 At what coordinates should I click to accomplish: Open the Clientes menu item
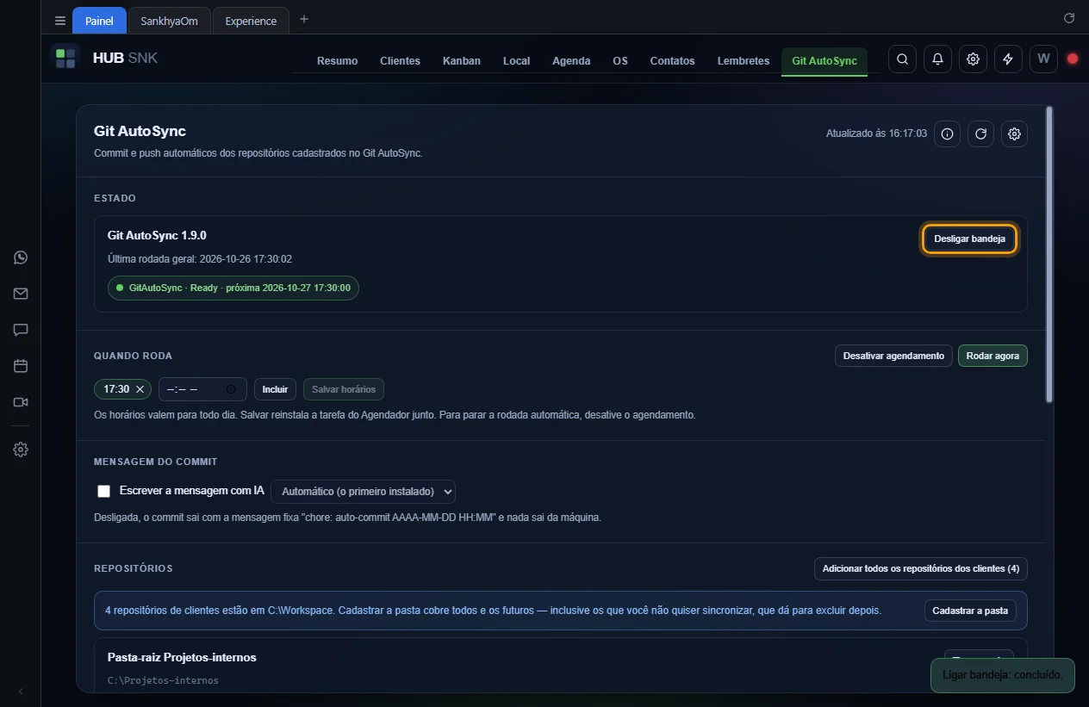click(400, 60)
